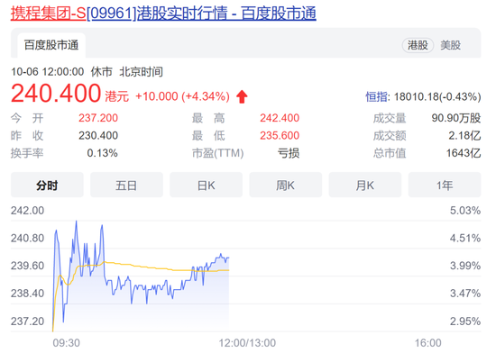The height and width of the screenshot is (353, 496).
Task: Switch to the 港股 market toggle
Action: 418,45
